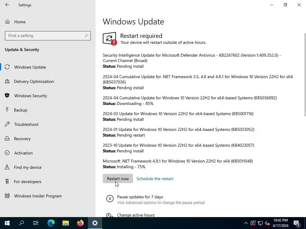
Task: Click the Downloading - 85% status
Action: (135, 103)
